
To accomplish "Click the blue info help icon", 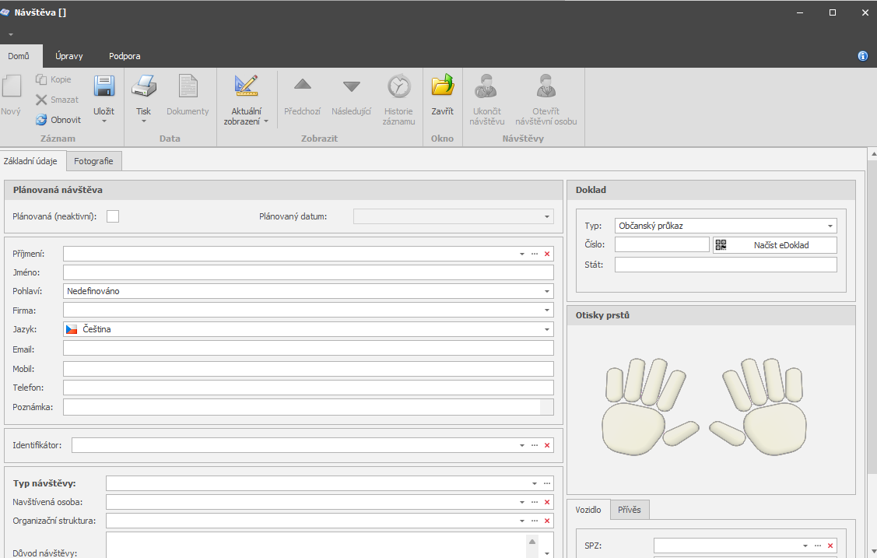I will pyautogui.click(x=862, y=56).
